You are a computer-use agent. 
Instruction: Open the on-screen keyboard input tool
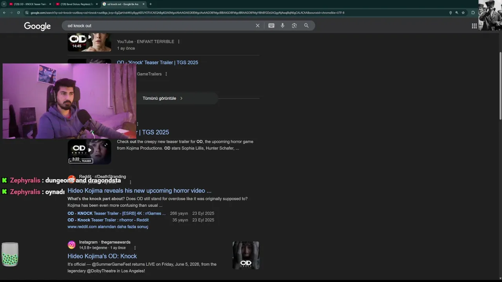[x=271, y=25]
